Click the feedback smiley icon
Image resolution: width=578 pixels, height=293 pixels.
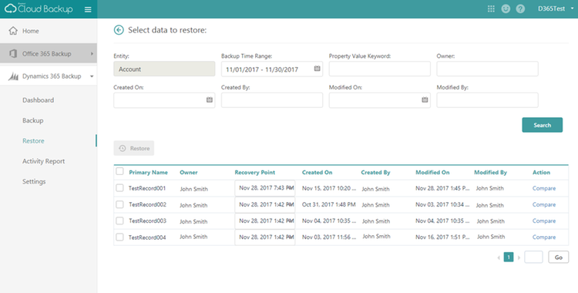click(506, 8)
